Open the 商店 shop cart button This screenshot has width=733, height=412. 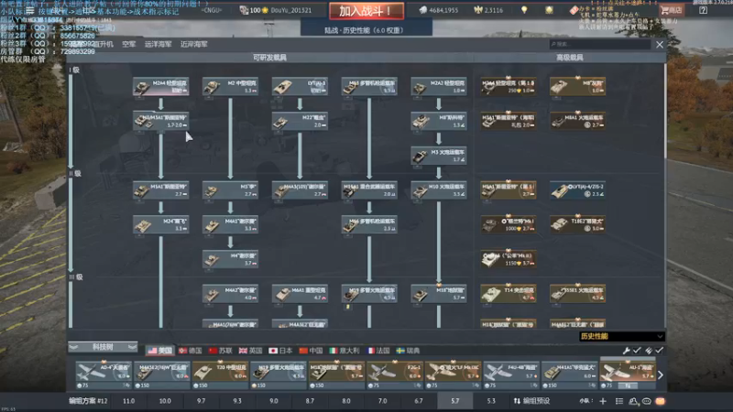coord(672,10)
